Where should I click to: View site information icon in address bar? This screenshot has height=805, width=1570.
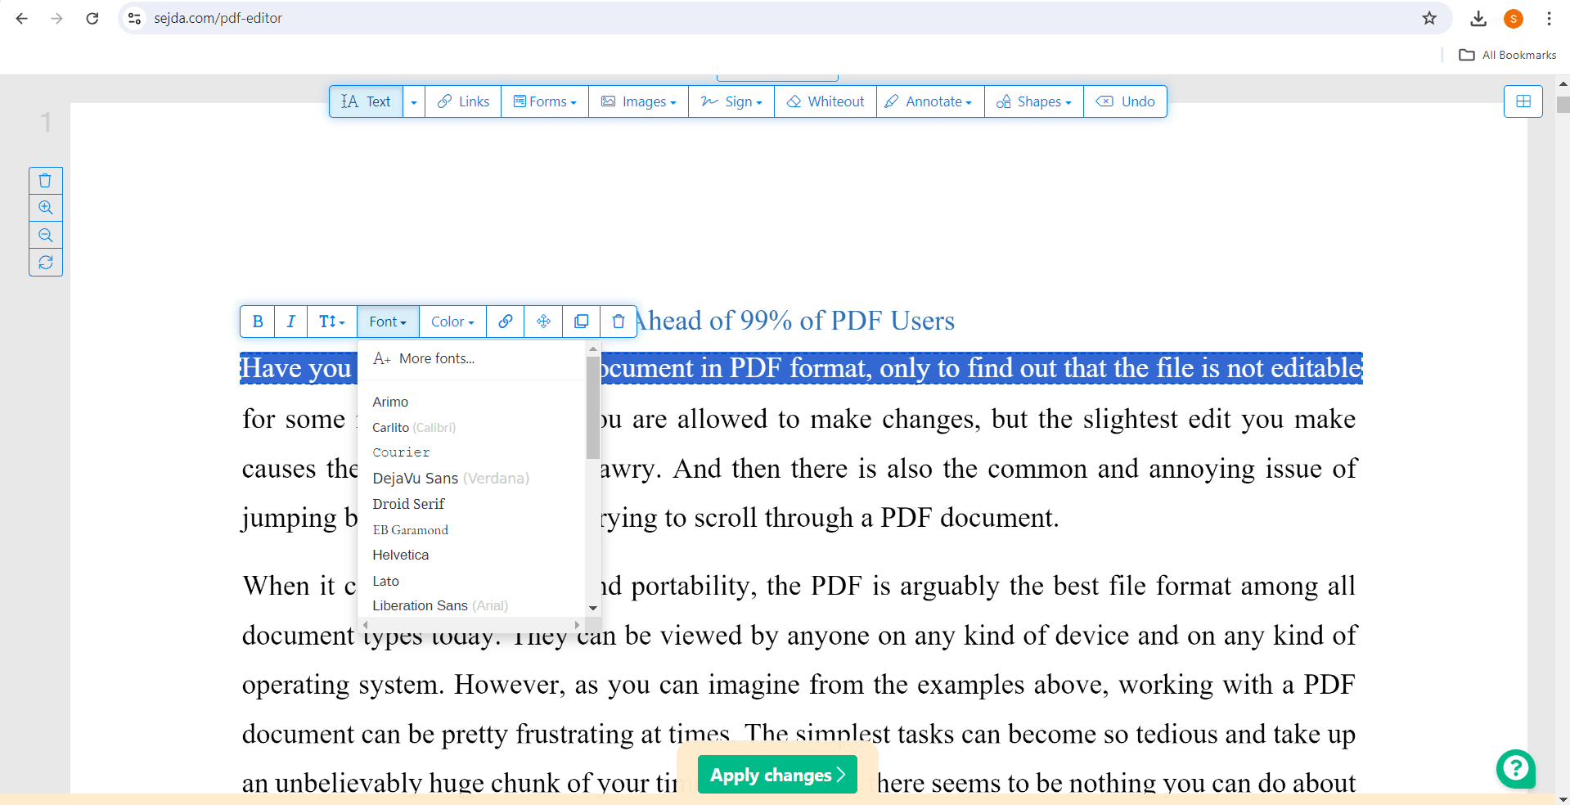[x=135, y=18]
